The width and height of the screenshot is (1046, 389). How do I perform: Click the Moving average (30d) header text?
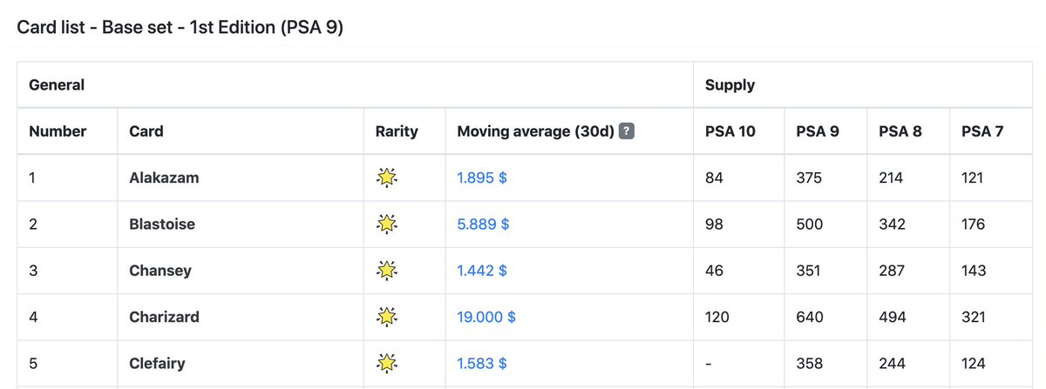point(535,131)
